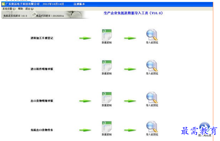Click the application icon in title bar
This screenshot has width=220, height=141.
pyautogui.click(x=3, y=4)
